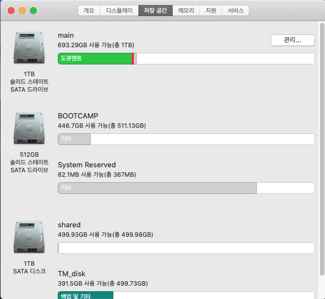Click the red segment in main storage bar
The image size is (325, 299).
tap(133, 59)
